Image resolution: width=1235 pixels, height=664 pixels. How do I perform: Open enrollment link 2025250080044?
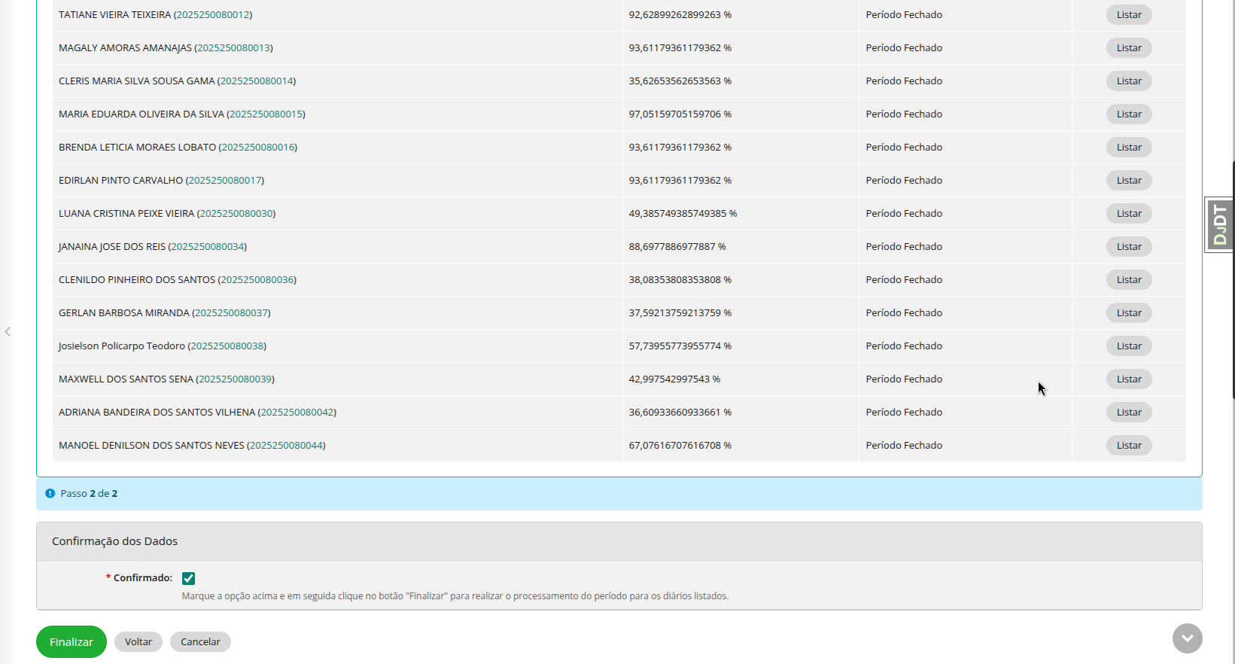point(286,445)
